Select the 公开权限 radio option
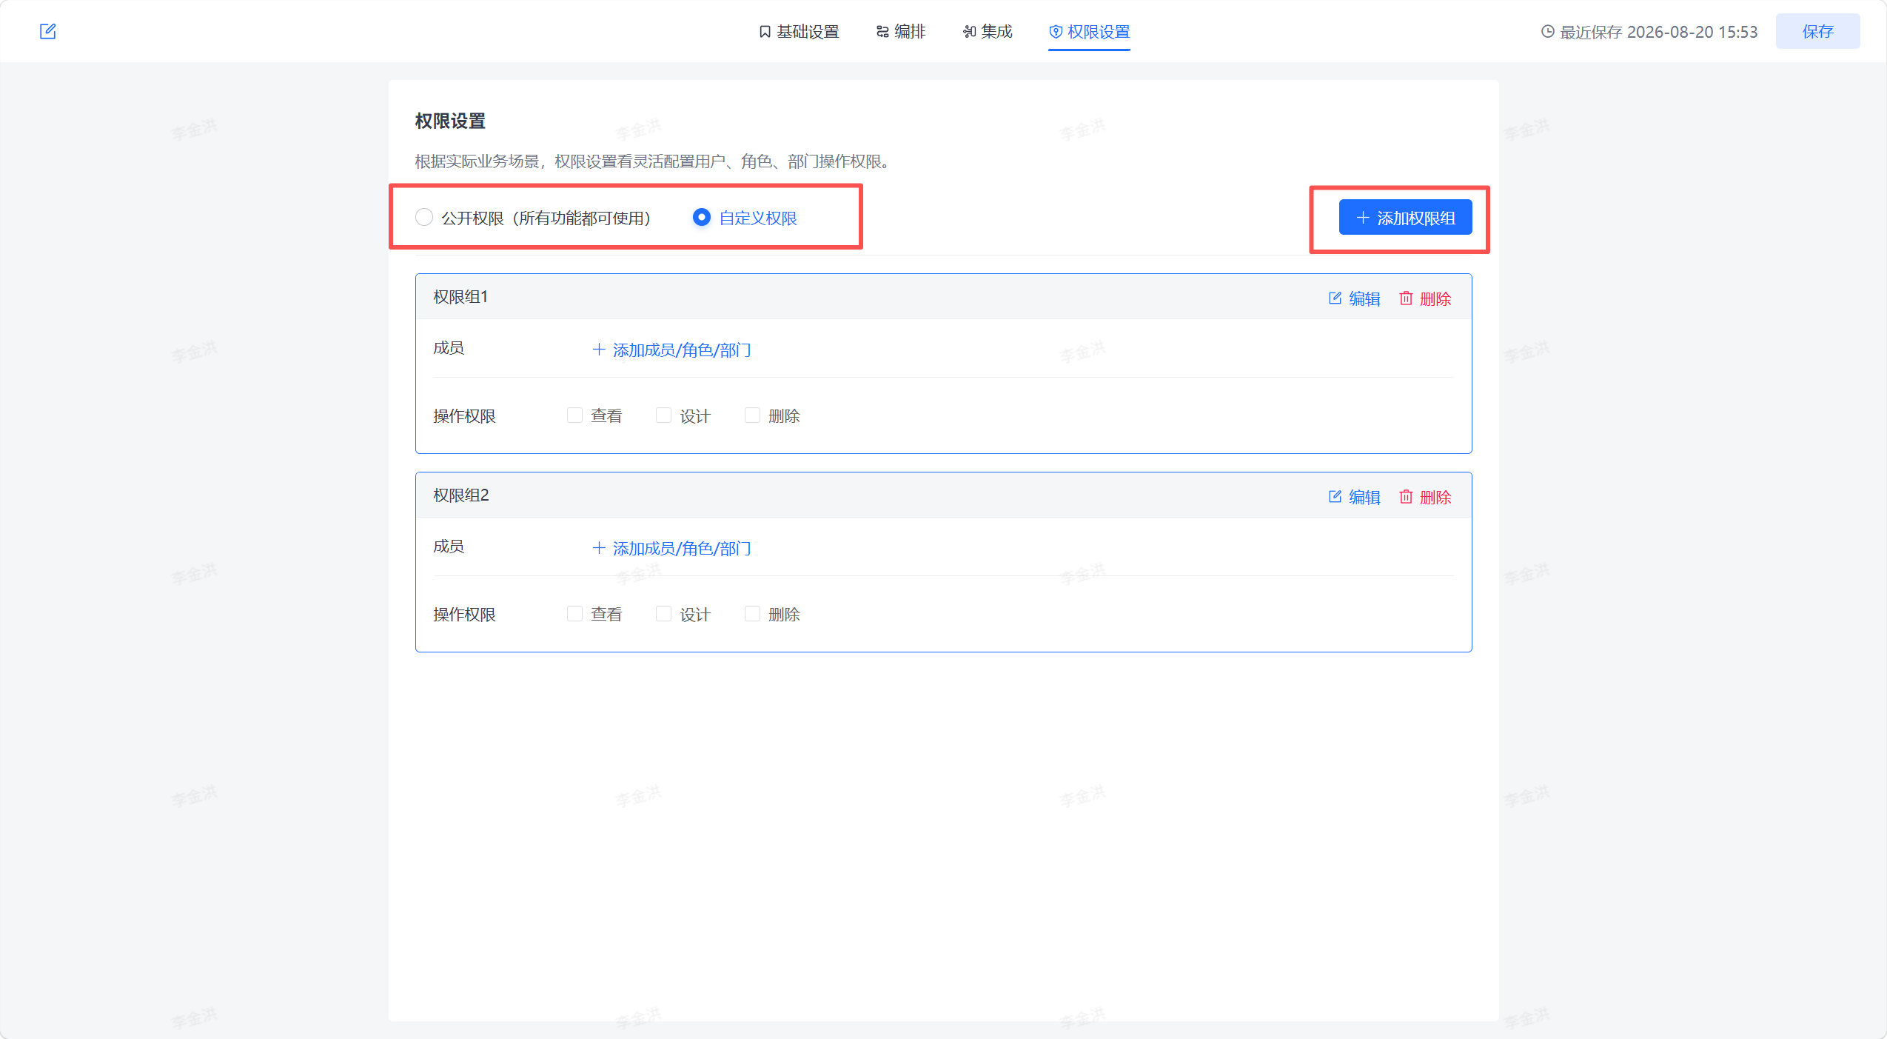The height and width of the screenshot is (1039, 1887). (x=424, y=218)
